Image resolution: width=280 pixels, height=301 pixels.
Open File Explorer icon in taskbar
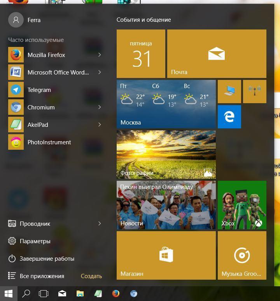pyautogui.click(x=80, y=294)
